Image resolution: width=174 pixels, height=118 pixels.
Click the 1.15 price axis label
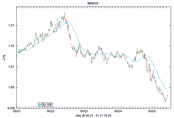coord(10,46)
